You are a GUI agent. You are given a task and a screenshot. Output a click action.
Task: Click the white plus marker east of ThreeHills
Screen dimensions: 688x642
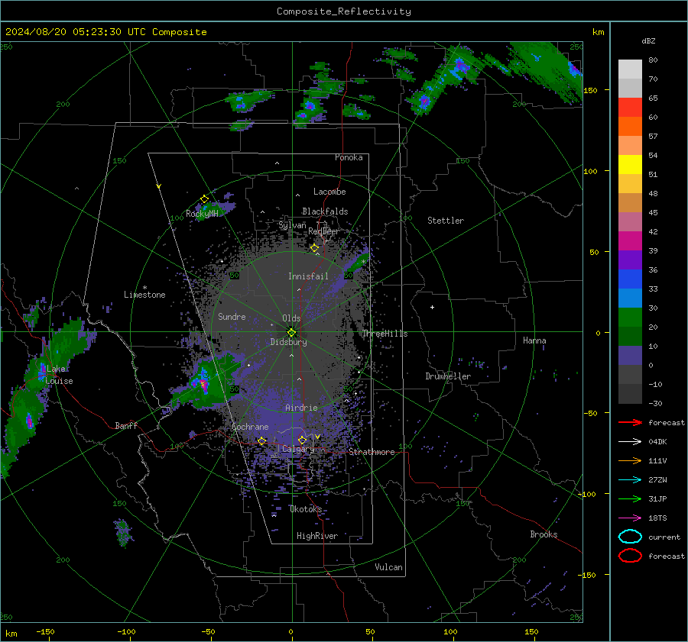[x=432, y=307]
